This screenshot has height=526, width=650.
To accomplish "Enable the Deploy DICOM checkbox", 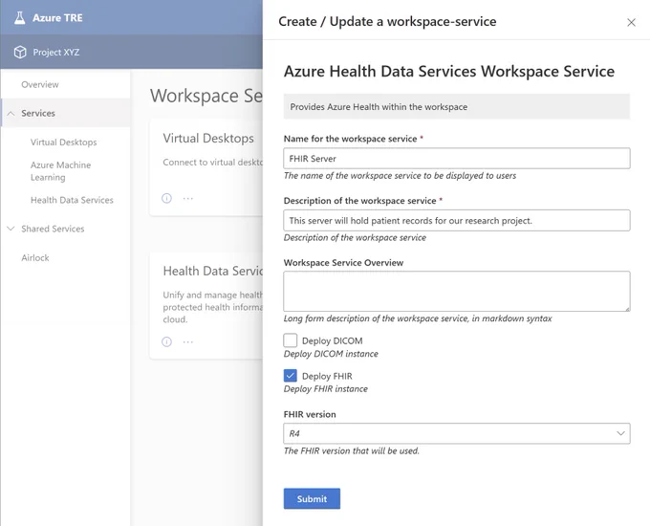I will [x=291, y=340].
